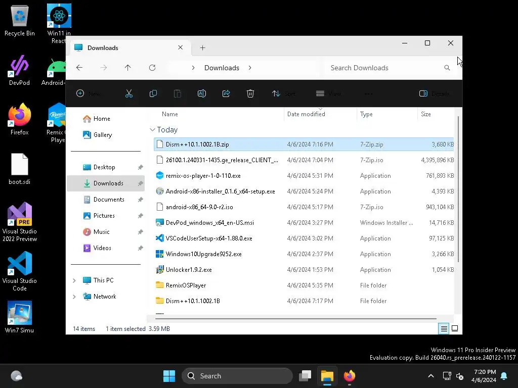
Task: Select the Dism++10.1.1002.1B folder
Action: click(304, 301)
